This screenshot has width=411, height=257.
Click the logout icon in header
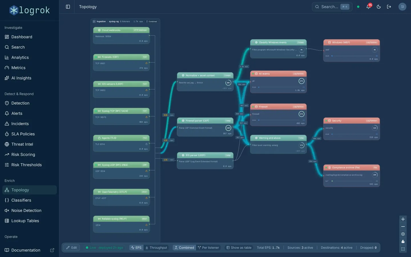389,7
